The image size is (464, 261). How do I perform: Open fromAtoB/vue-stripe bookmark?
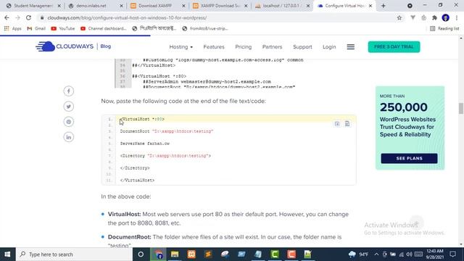[205, 28]
